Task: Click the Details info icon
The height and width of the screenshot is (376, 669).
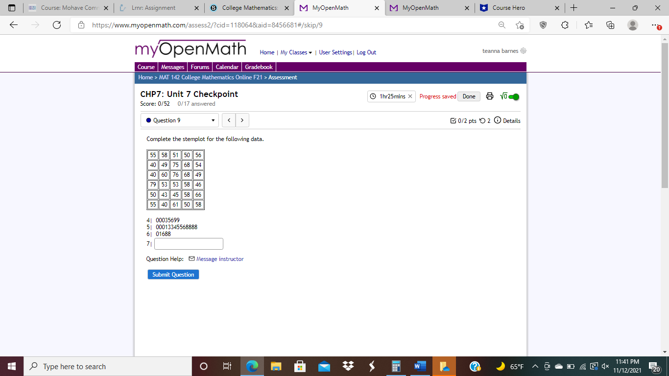Action: 498,120
